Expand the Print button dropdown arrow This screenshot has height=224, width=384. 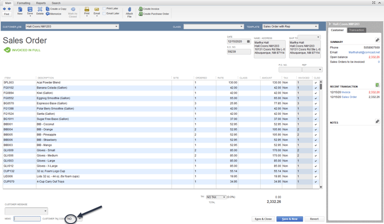[x=87, y=16]
